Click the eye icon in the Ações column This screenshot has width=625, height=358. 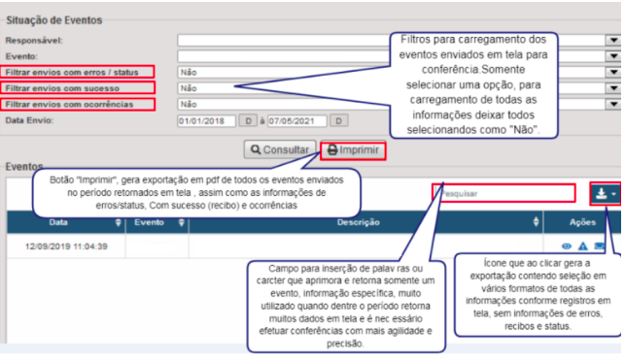[x=567, y=246]
